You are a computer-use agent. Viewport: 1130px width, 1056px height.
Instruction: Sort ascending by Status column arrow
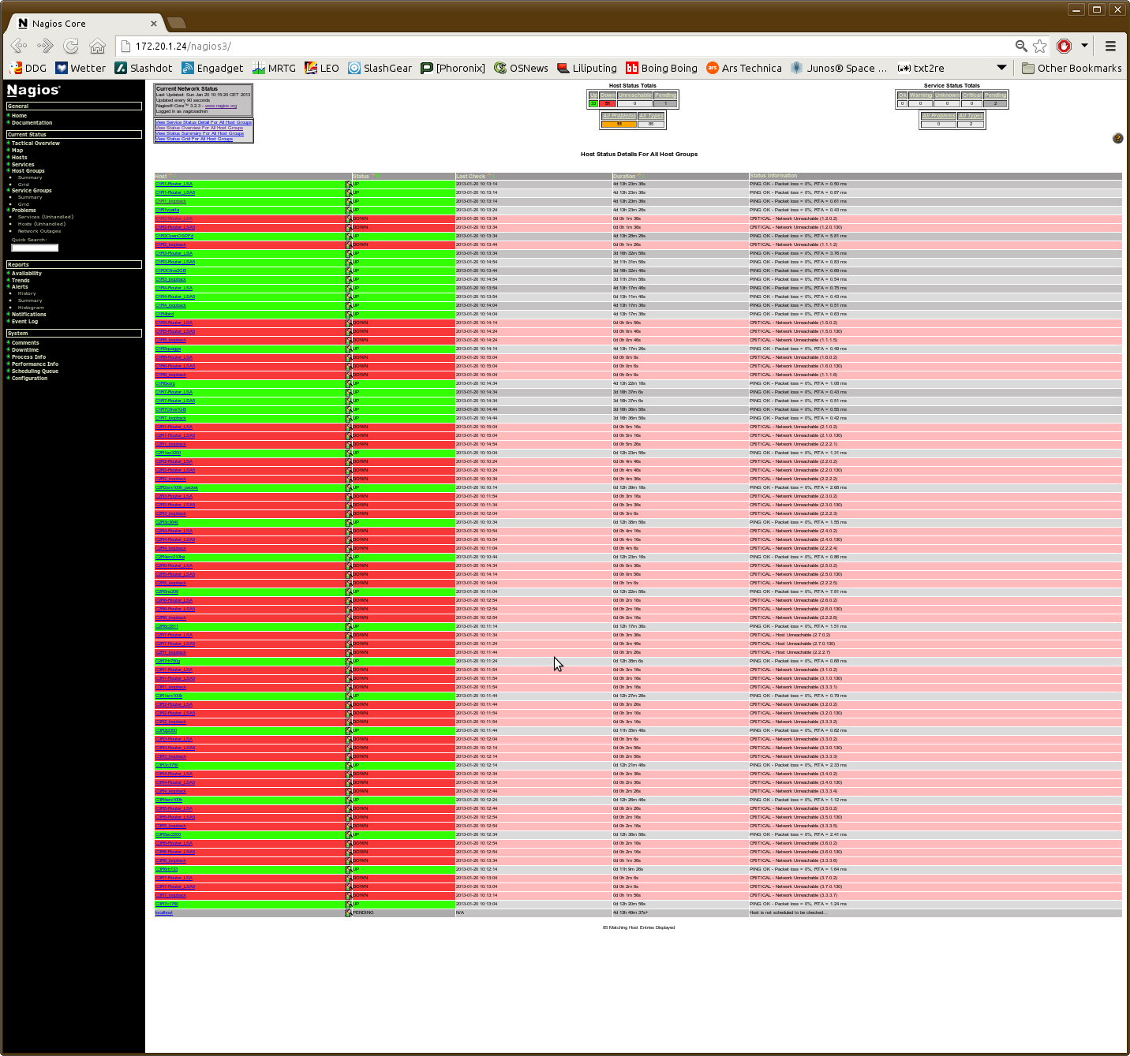(x=372, y=176)
